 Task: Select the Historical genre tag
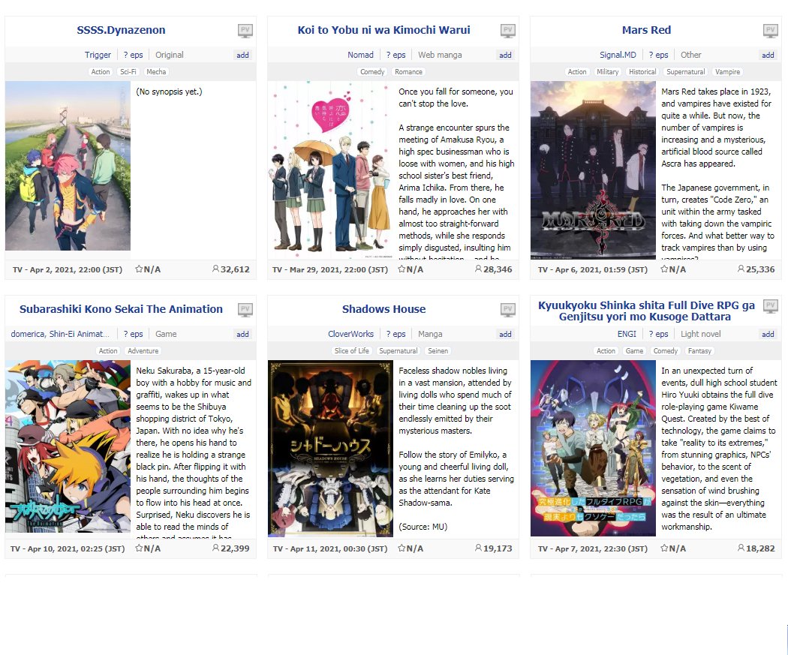[642, 72]
